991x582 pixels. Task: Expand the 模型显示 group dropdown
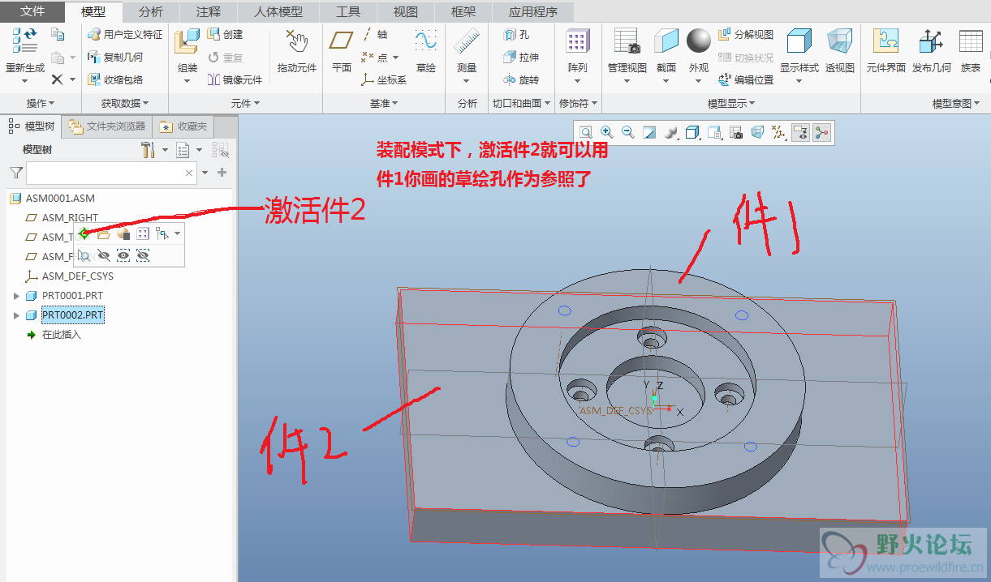tap(731, 103)
